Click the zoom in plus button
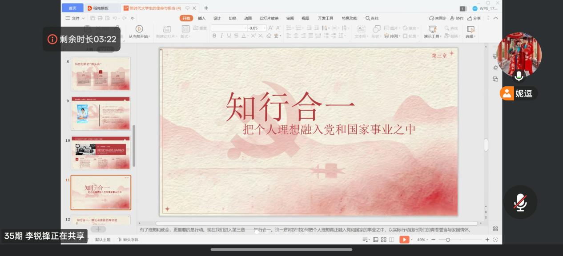 pos(487,240)
